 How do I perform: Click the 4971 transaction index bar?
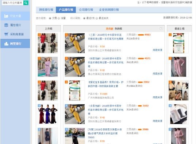coord(141,58)
